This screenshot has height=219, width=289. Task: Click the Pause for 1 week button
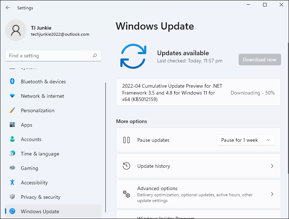240,140
